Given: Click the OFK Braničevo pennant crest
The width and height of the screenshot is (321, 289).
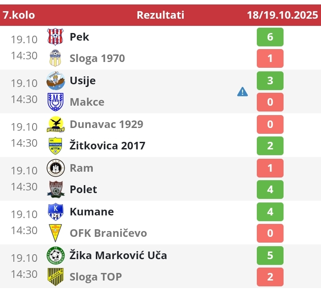Looking at the screenshot, I should pos(55,233).
